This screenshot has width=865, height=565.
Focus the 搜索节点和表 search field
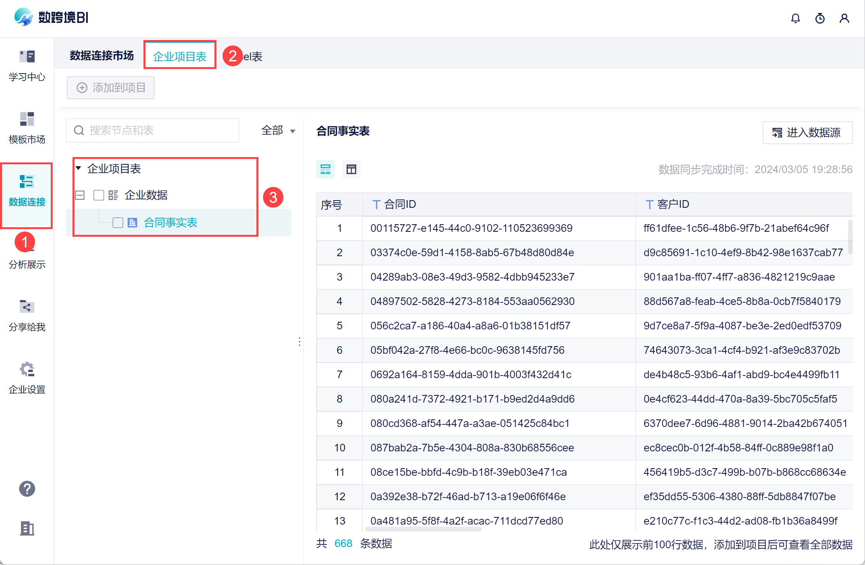(x=153, y=130)
